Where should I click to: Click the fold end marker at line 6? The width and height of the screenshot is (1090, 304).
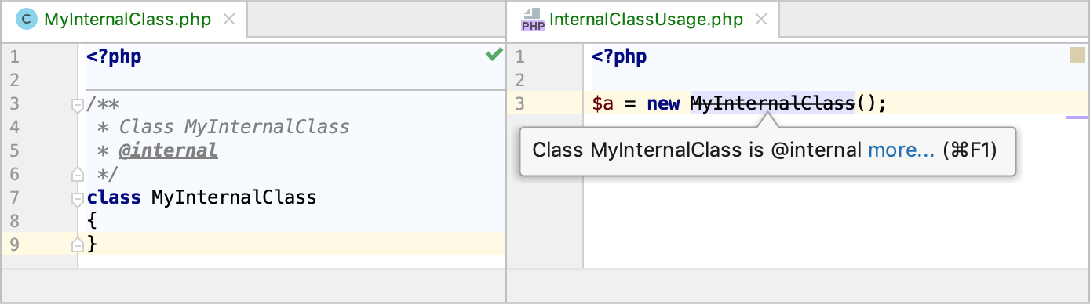[77, 173]
